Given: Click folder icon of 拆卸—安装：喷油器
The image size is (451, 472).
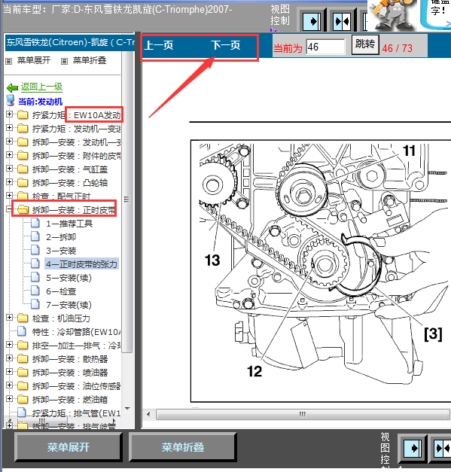Looking at the screenshot, I should 23,372.
